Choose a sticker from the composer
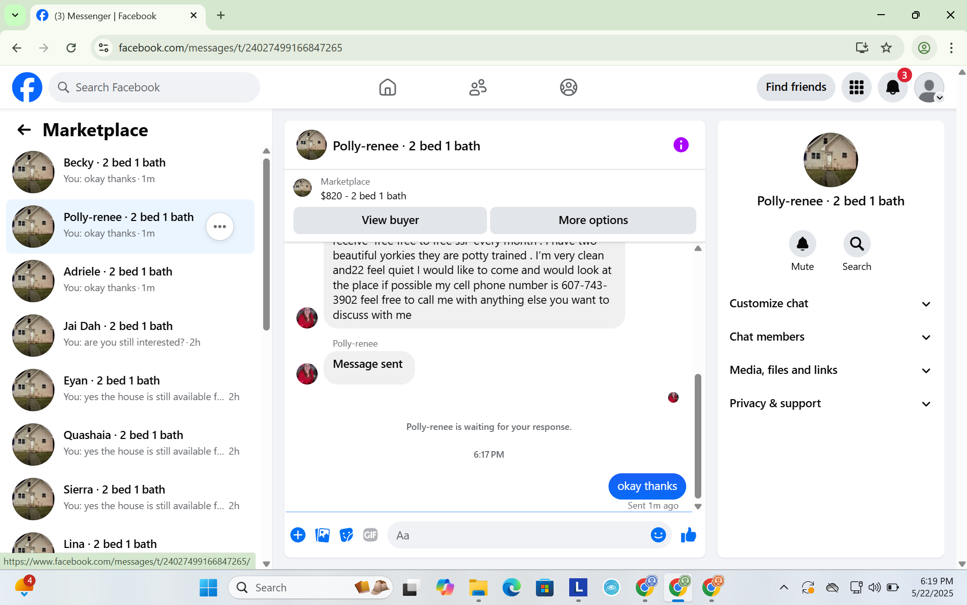This screenshot has width=967, height=605. pos(346,535)
